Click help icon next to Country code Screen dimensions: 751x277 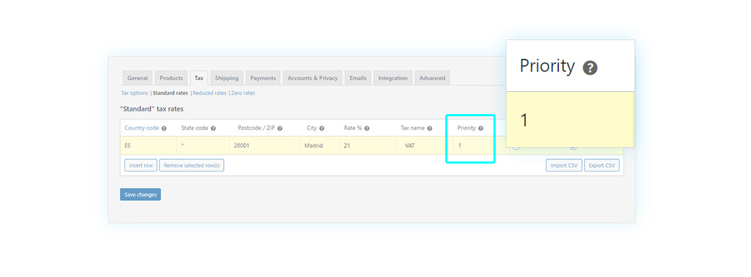point(164,128)
